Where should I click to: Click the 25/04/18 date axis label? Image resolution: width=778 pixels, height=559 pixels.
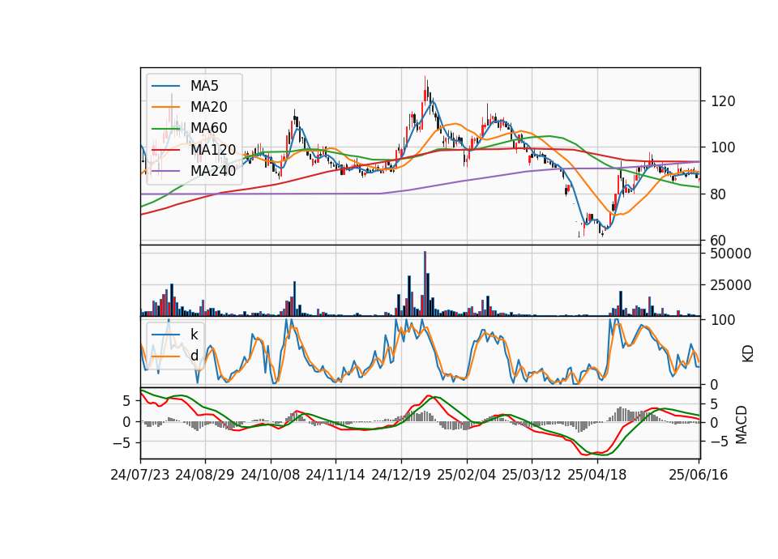click(597, 475)
